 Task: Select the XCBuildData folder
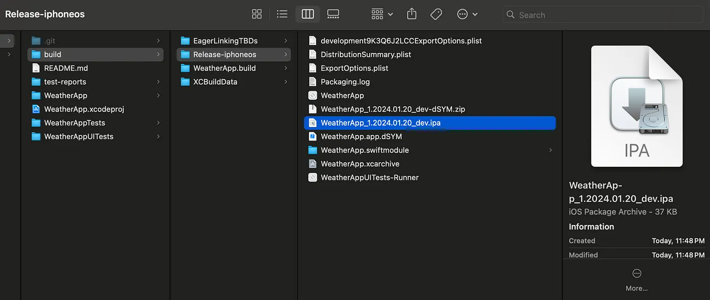(x=215, y=82)
